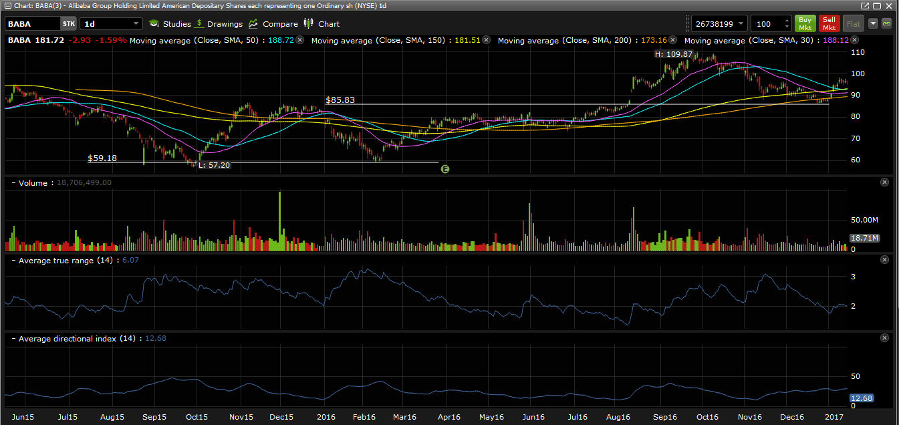Click the H: 109.87 high label

674,54
